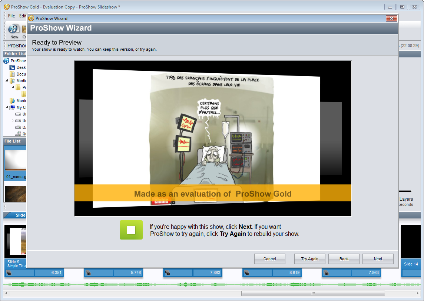Collapse the My Computer tree node

[7, 107]
